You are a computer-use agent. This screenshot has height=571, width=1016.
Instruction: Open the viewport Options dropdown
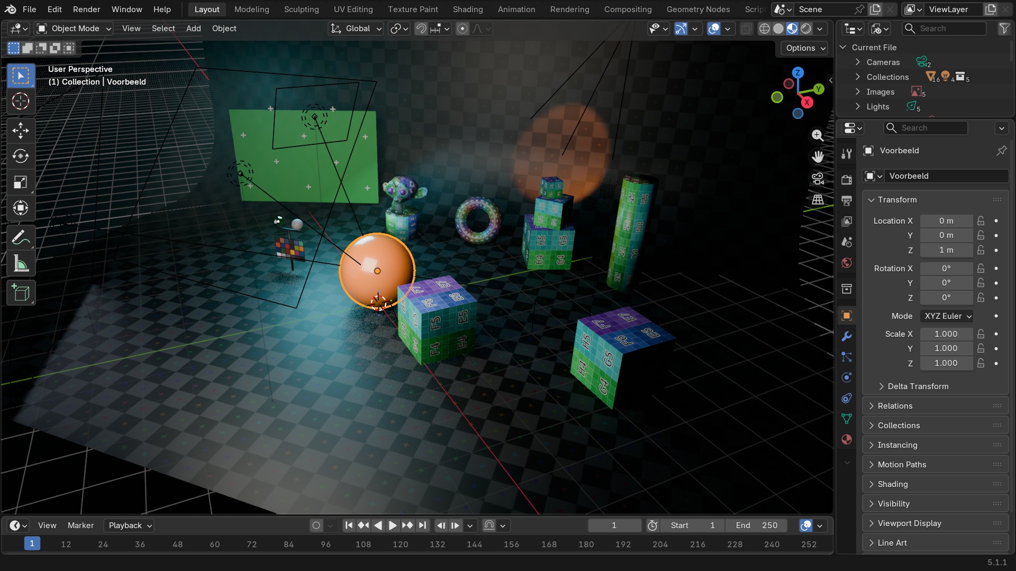804,48
